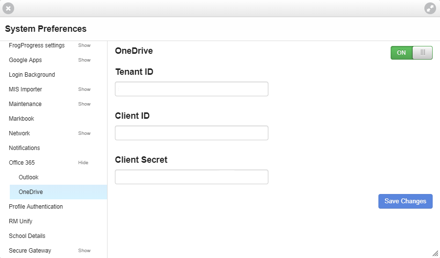The height and width of the screenshot is (258, 440).
Task: Open Profile Authentication settings
Action: tap(36, 207)
